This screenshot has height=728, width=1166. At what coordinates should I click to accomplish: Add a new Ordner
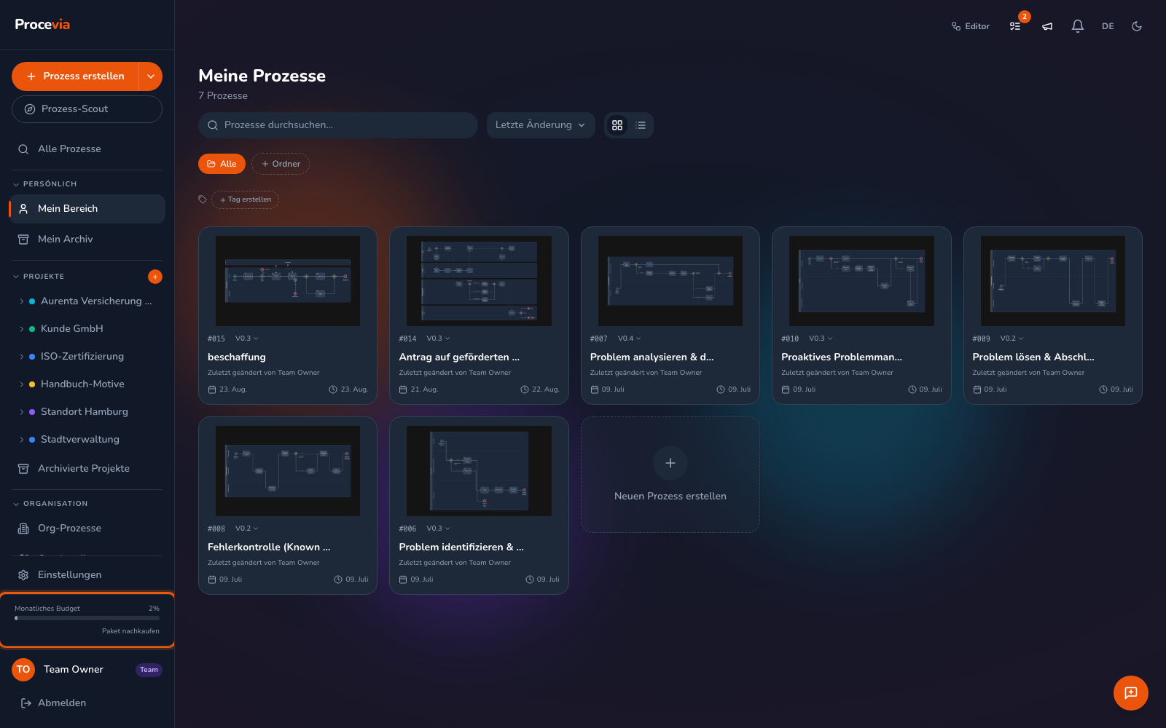281,164
